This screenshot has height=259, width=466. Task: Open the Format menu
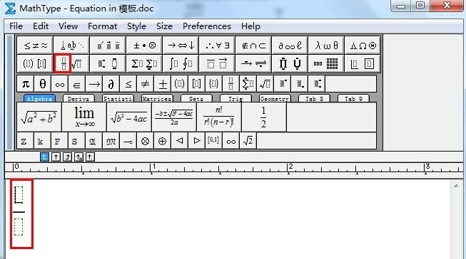click(103, 26)
